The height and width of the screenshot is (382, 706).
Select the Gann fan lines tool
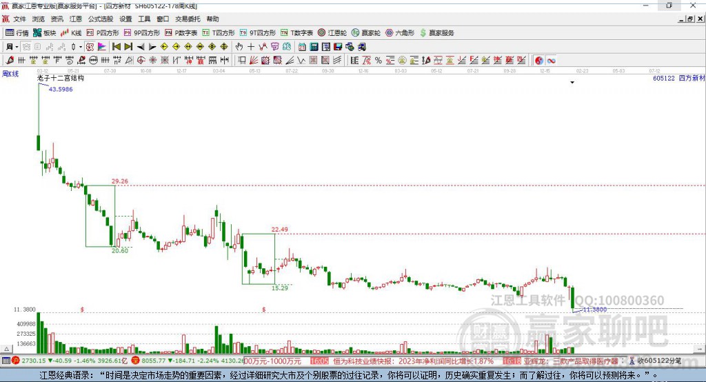254,61
